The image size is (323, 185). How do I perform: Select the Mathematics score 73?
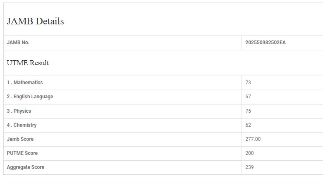point(248,83)
